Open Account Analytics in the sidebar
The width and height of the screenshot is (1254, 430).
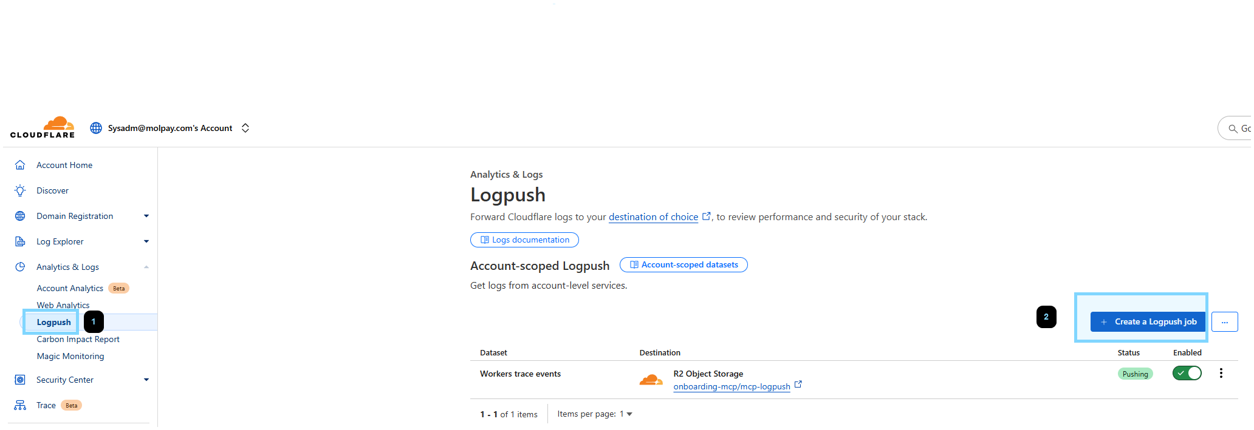(70, 288)
